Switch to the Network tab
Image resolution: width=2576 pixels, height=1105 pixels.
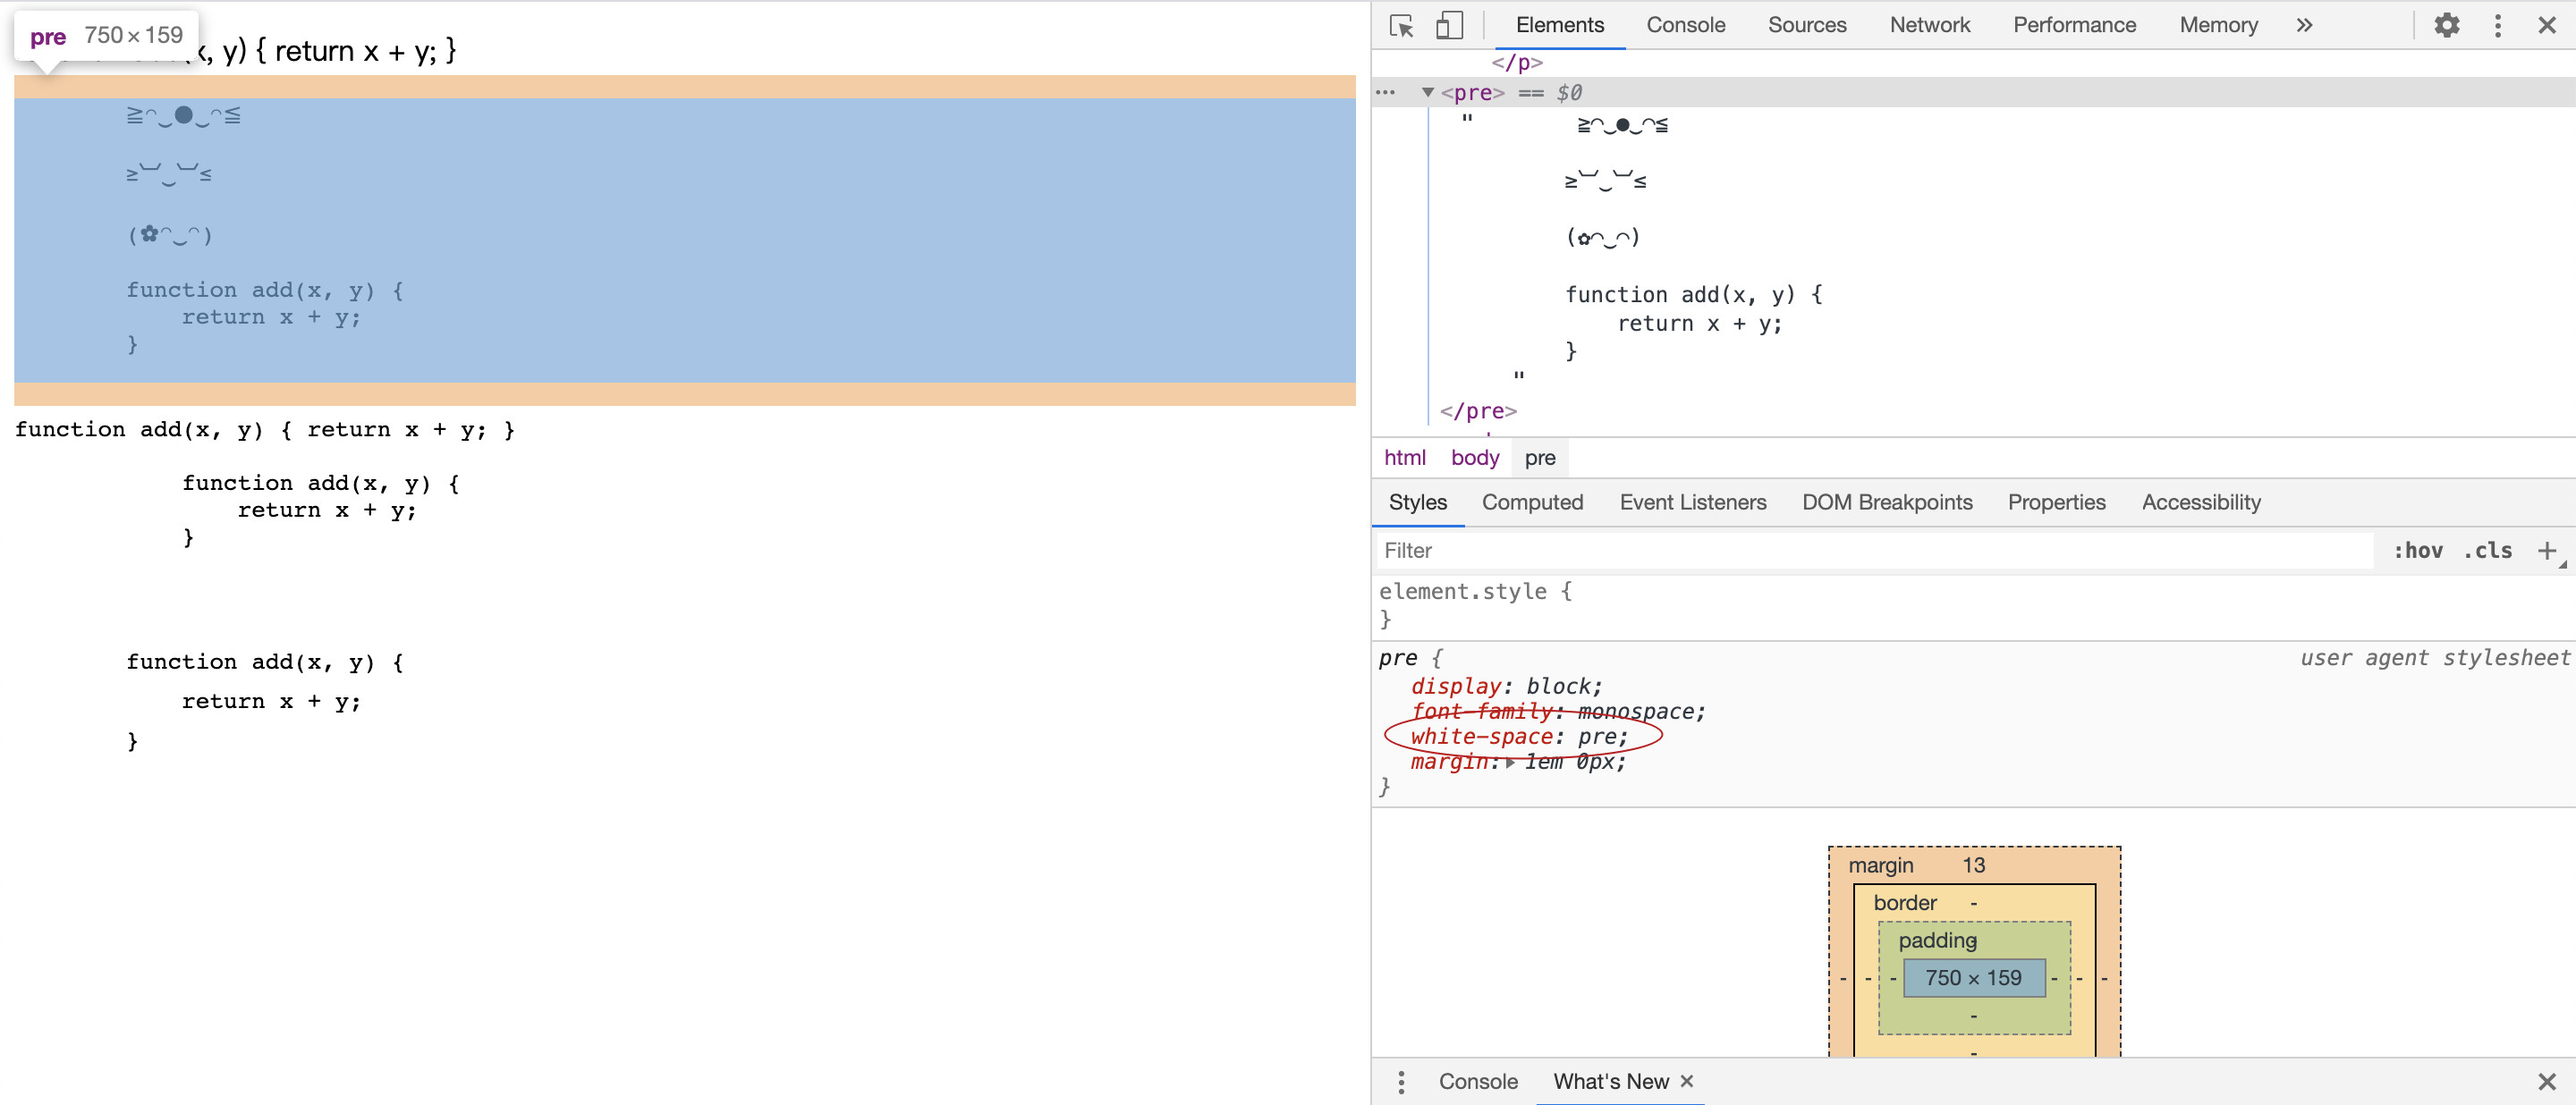tap(1929, 26)
